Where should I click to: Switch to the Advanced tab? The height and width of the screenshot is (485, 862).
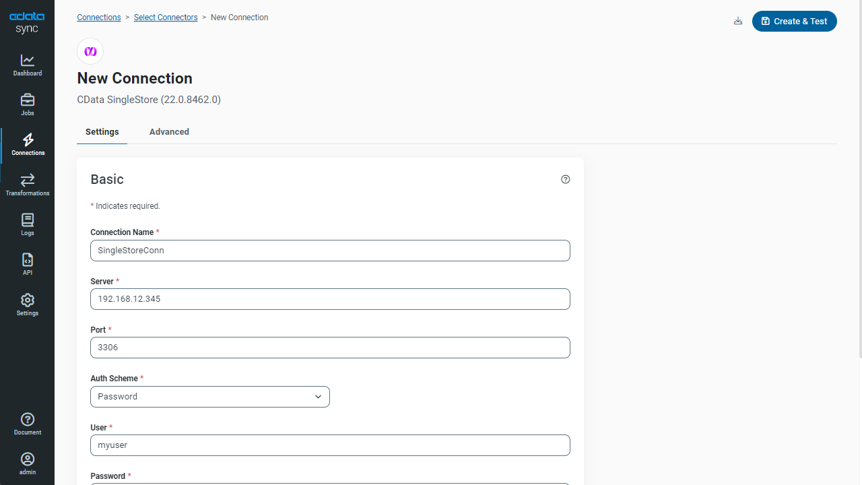[169, 132]
